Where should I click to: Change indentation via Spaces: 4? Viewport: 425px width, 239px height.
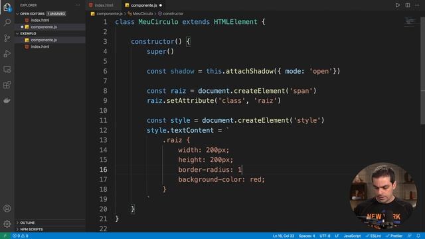click(x=307, y=236)
